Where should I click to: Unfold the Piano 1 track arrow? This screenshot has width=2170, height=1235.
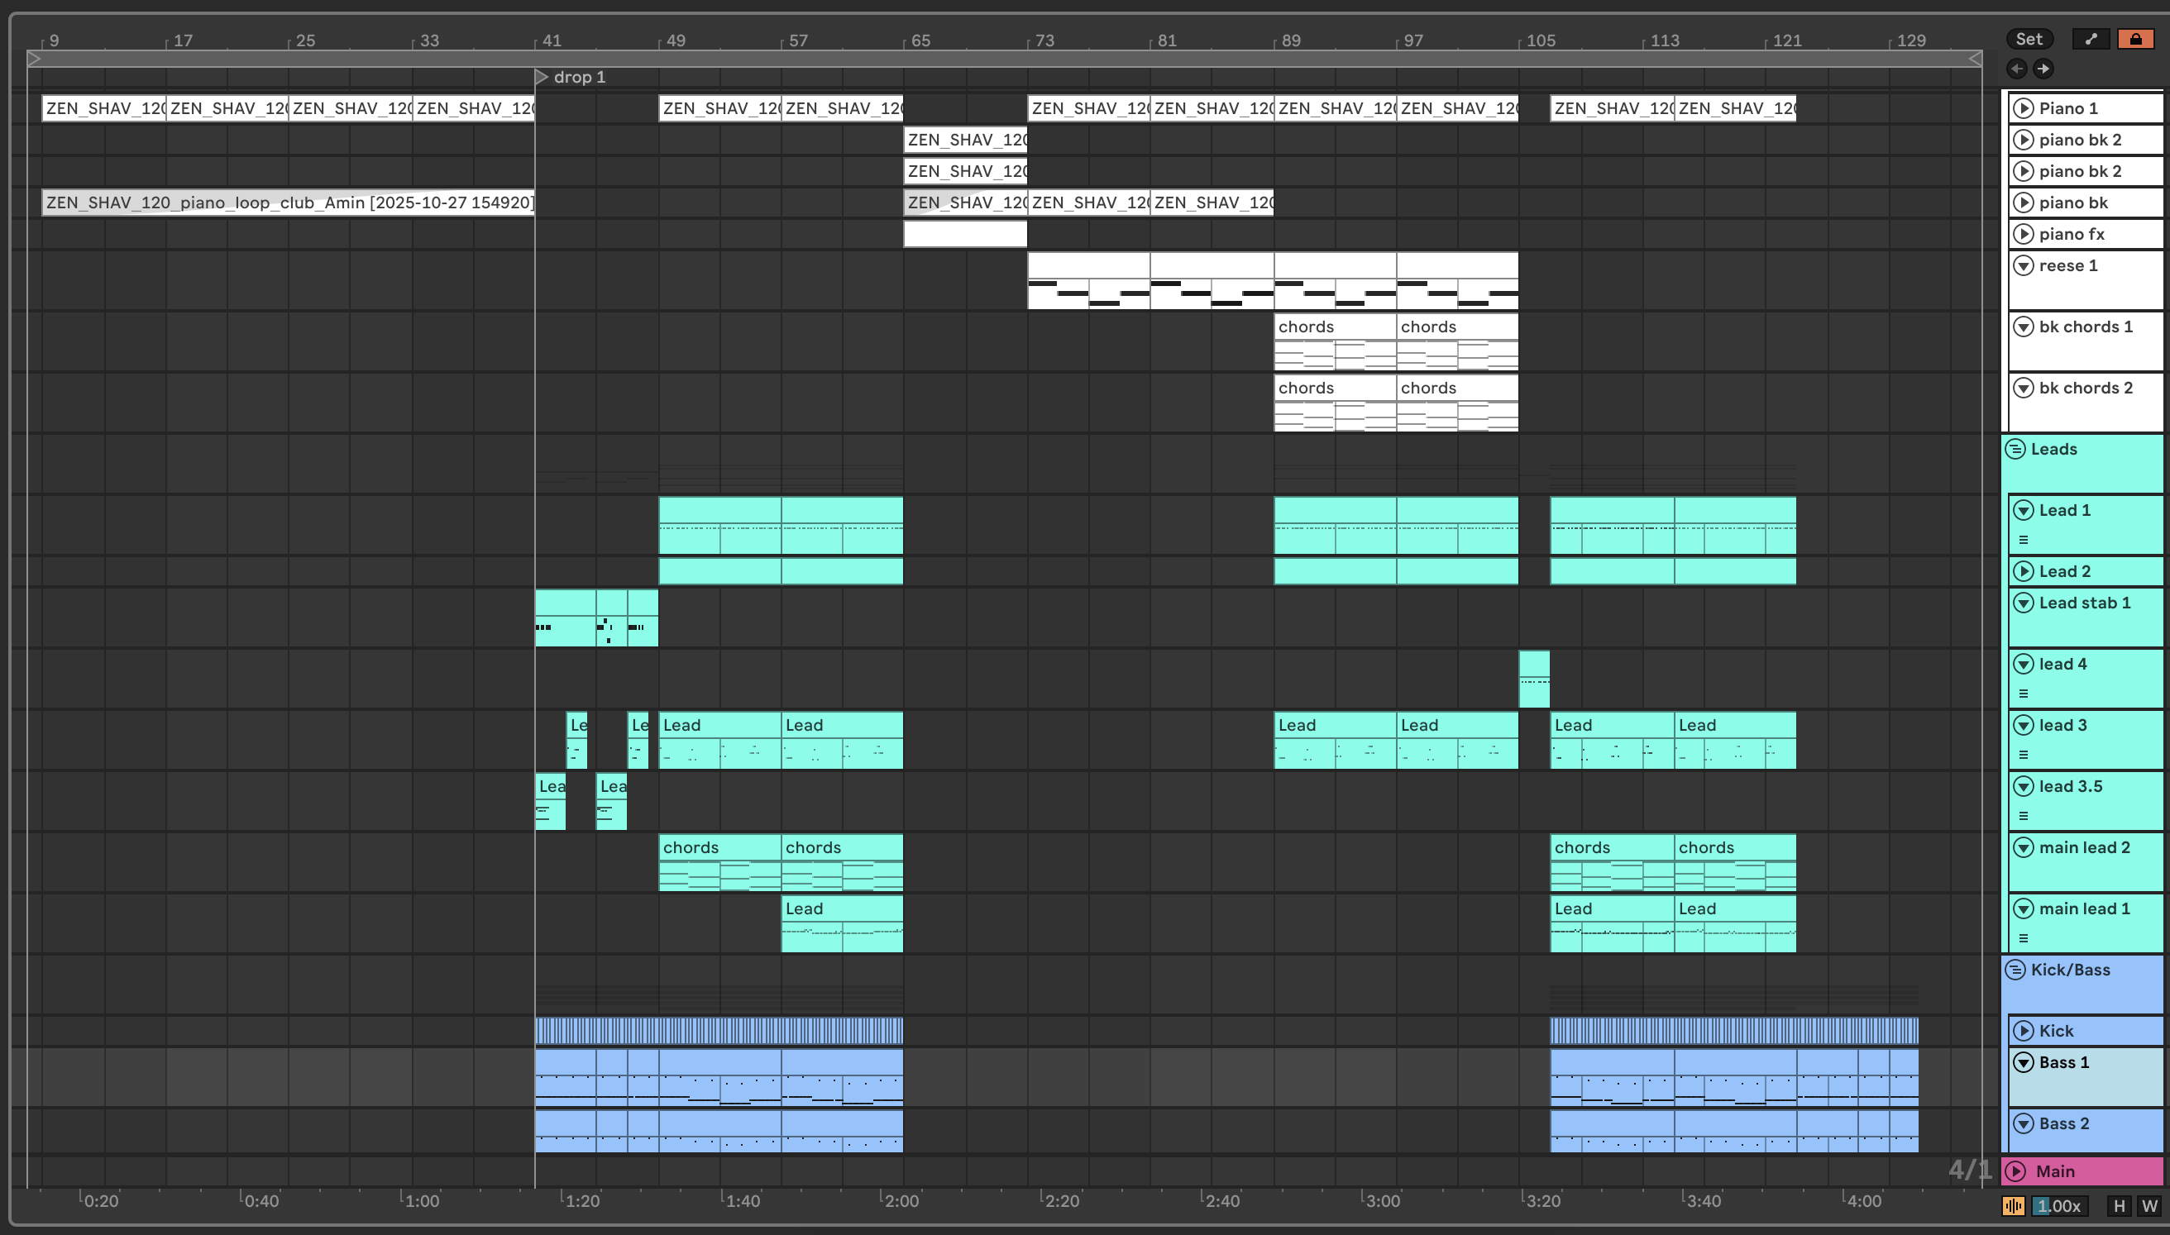tap(2024, 107)
